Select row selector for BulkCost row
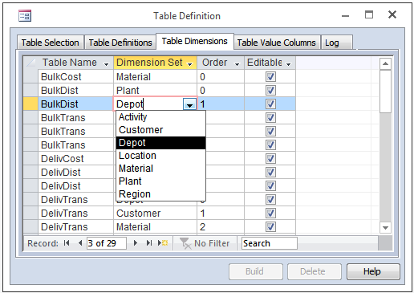Image resolution: width=414 pixels, height=293 pixels. [x=30, y=77]
